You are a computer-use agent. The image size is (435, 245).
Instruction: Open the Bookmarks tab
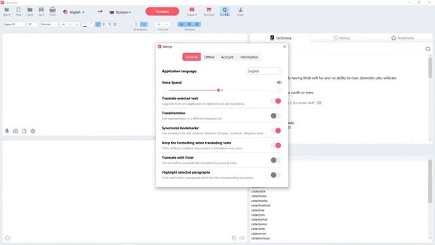tap(402, 38)
